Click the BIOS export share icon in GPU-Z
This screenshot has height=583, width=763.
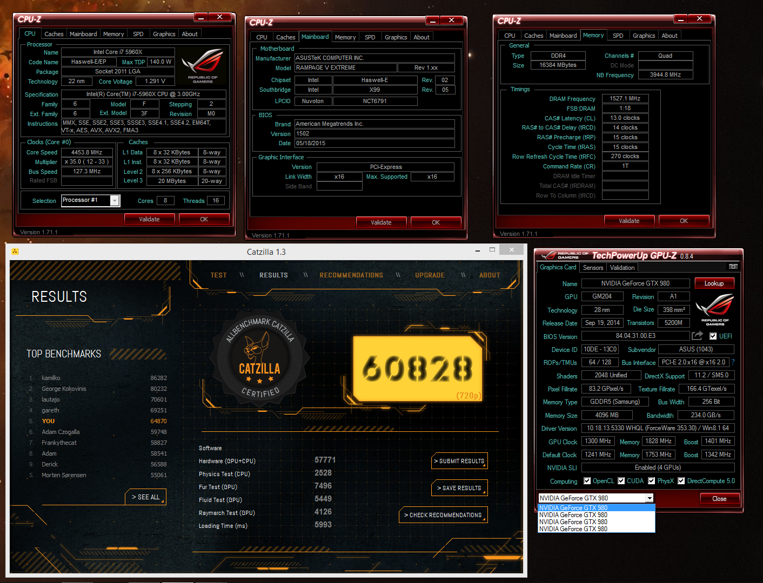[x=697, y=336]
